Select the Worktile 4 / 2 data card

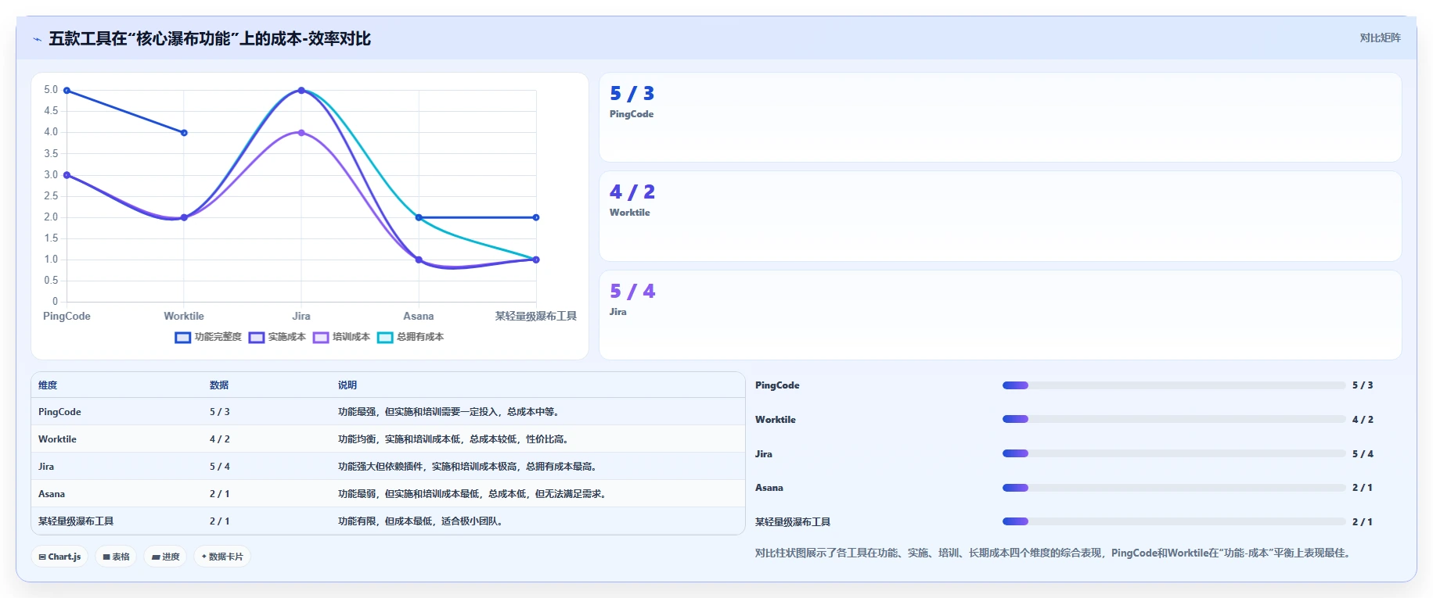pyautogui.click(x=1000, y=217)
